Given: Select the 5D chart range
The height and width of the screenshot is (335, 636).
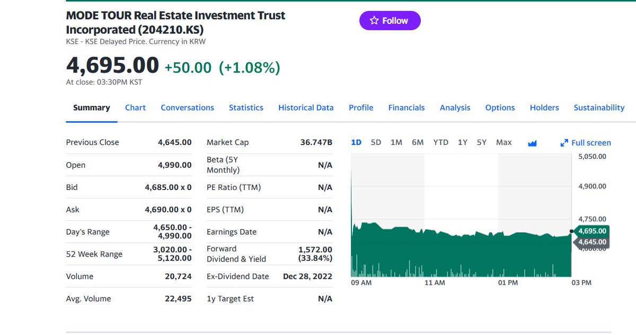Looking at the screenshot, I should 376,142.
